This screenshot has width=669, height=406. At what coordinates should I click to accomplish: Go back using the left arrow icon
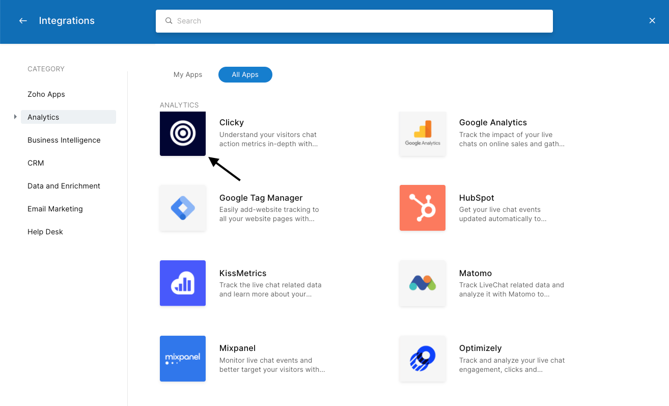(23, 21)
